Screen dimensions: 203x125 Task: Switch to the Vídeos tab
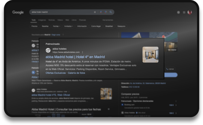click(60, 20)
